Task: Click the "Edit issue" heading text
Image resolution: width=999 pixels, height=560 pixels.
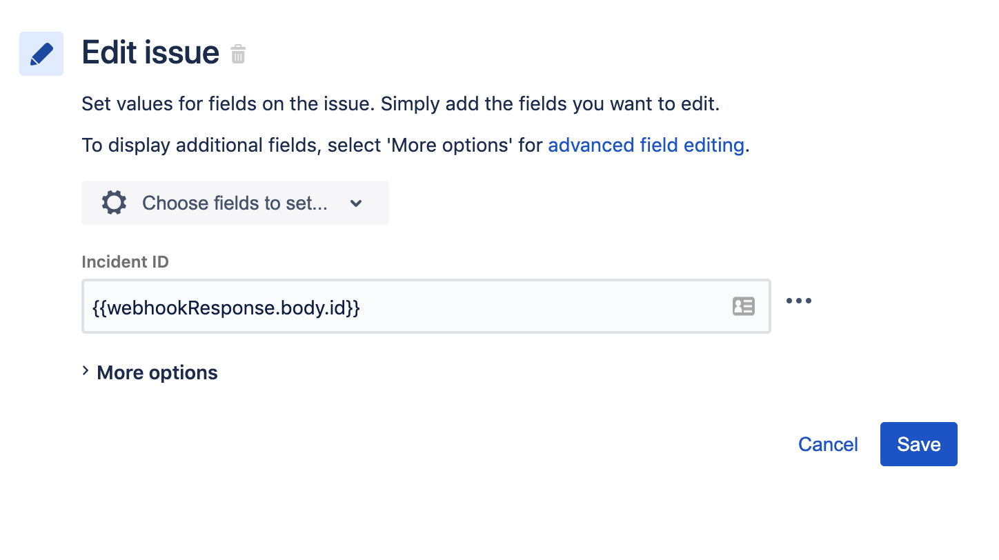Action: 150,52
